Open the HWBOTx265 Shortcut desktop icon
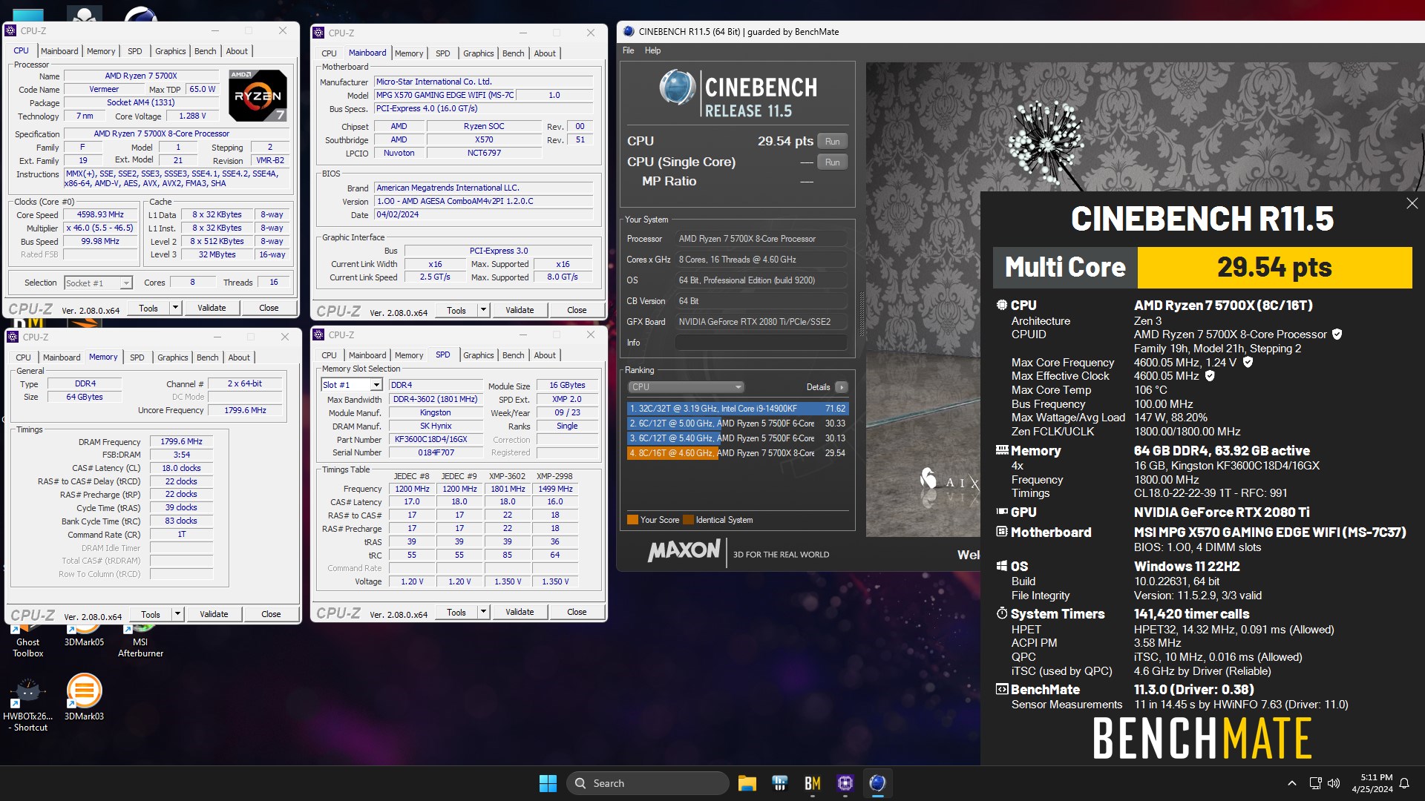This screenshot has width=1425, height=801. point(27,705)
